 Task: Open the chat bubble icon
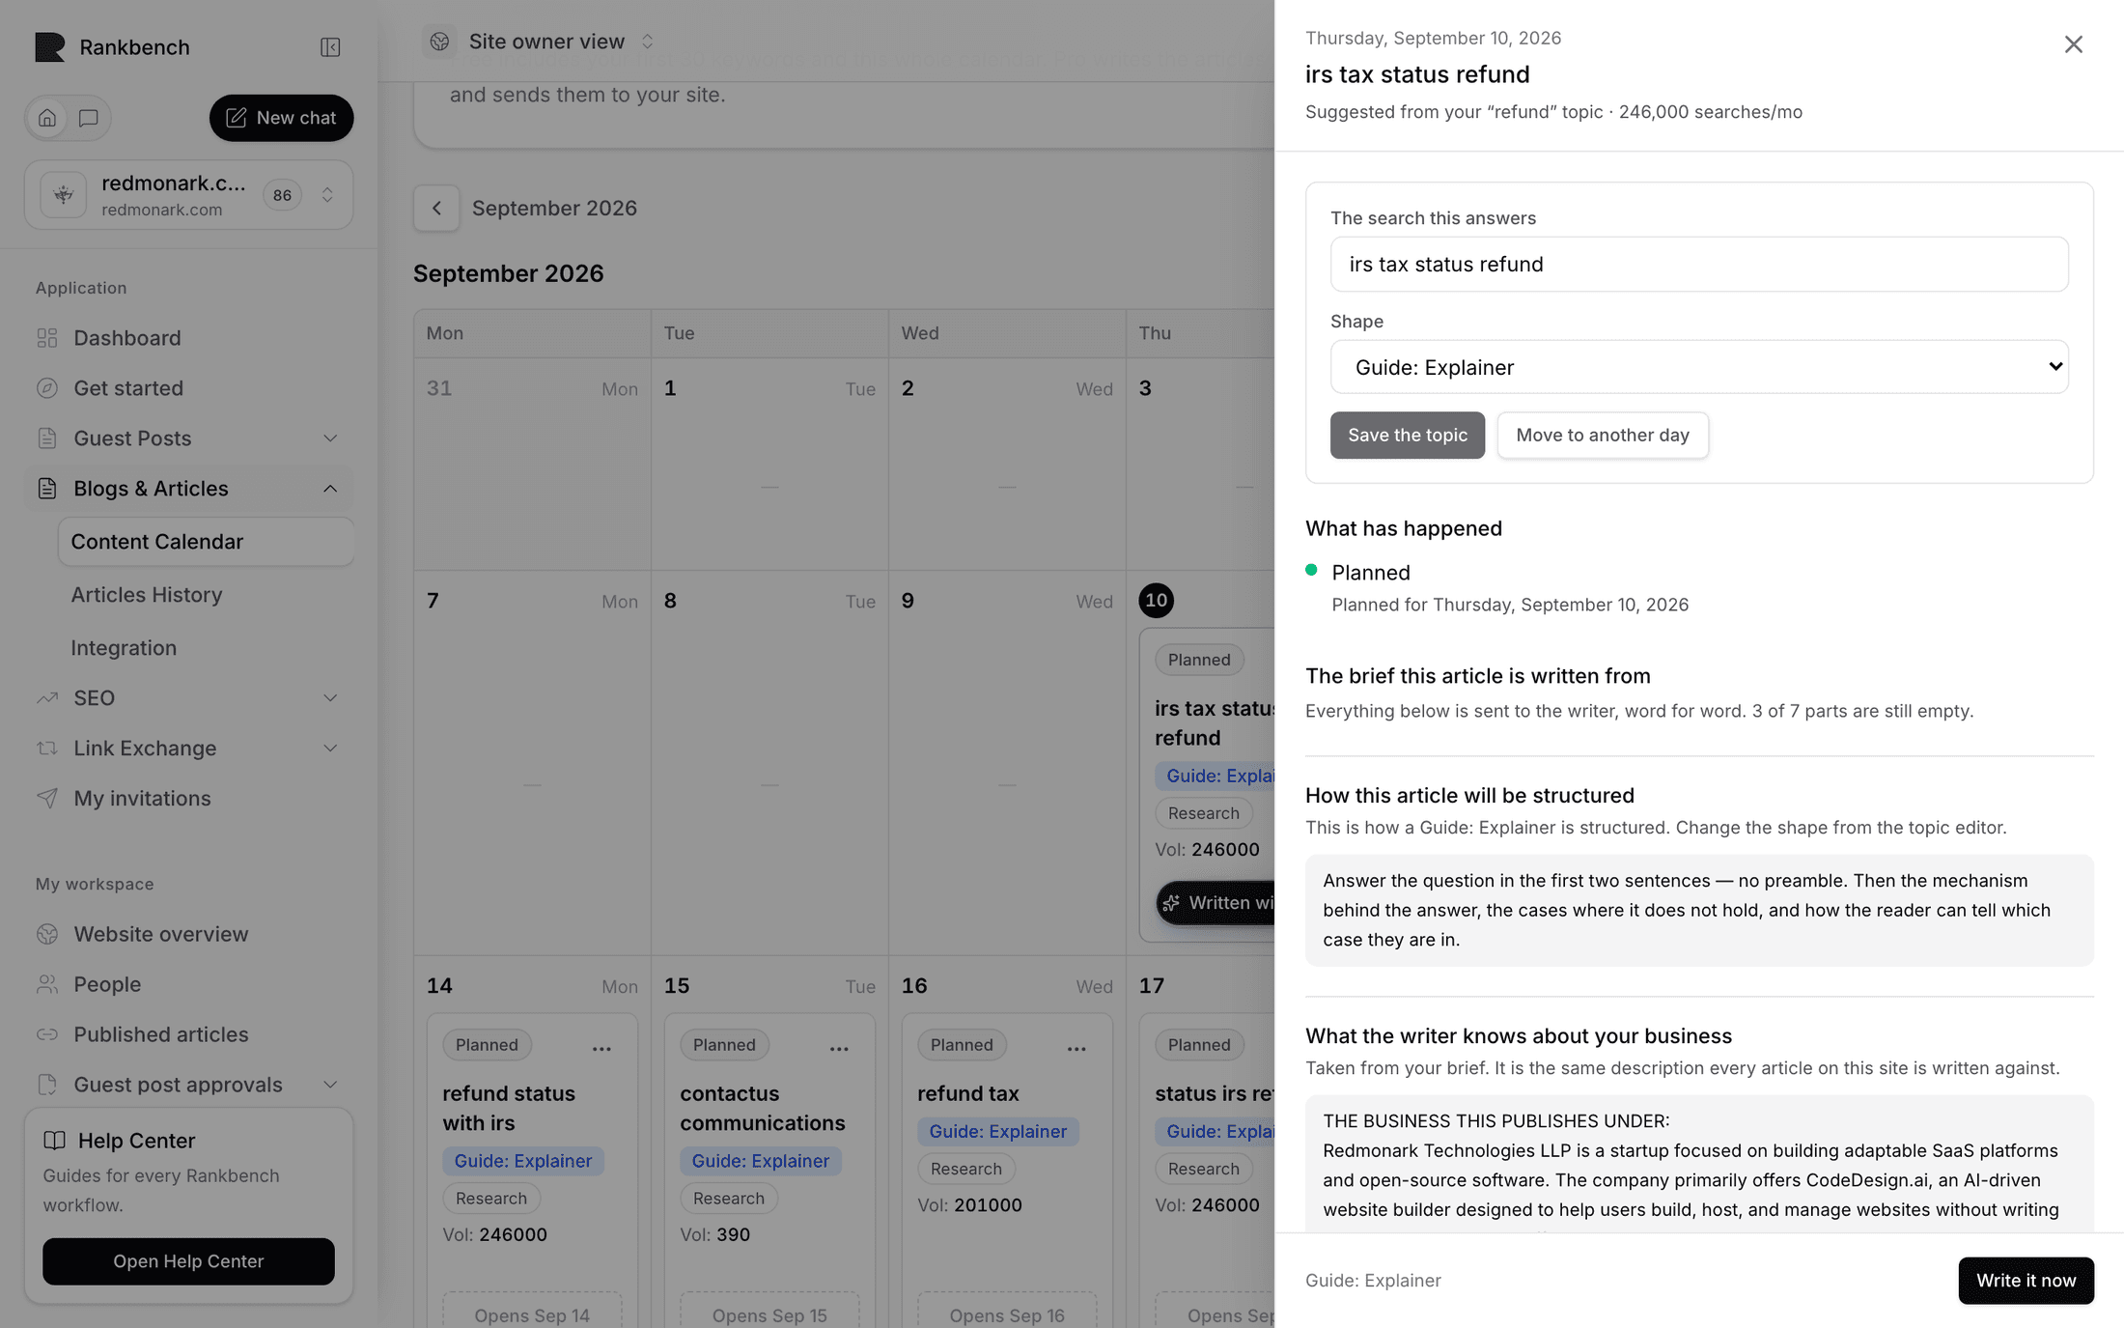pyautogui.click(x=89, y=118)
